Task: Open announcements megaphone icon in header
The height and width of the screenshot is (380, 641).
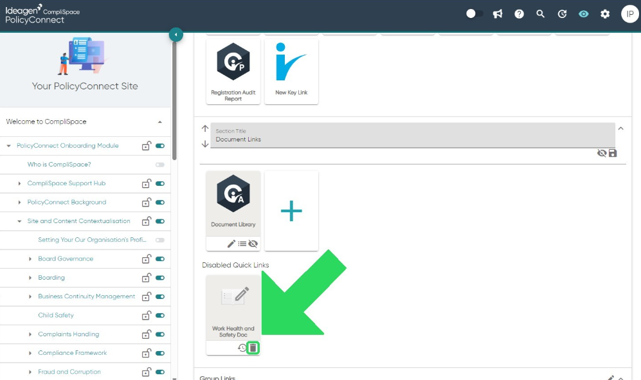Action: (x=498, y=14)
